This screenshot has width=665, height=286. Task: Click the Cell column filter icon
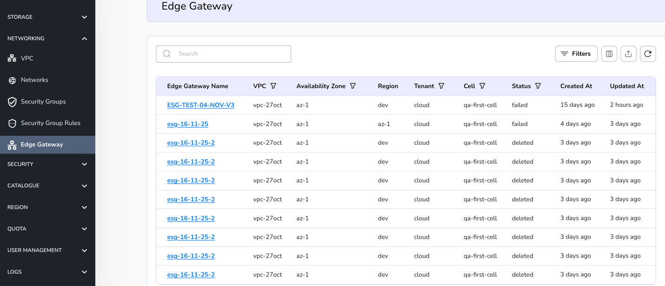(482, 86)
